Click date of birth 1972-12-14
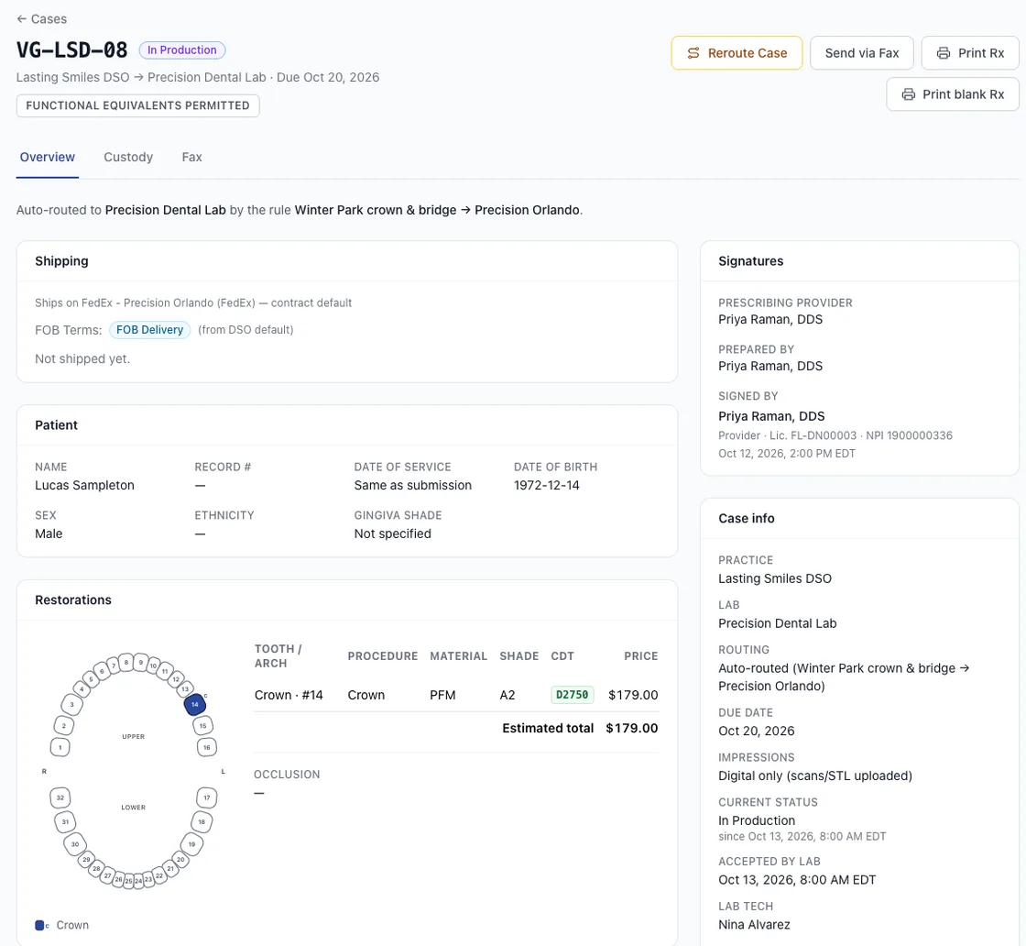This screenshot has height=946, width=1026. tap(546, 485)
